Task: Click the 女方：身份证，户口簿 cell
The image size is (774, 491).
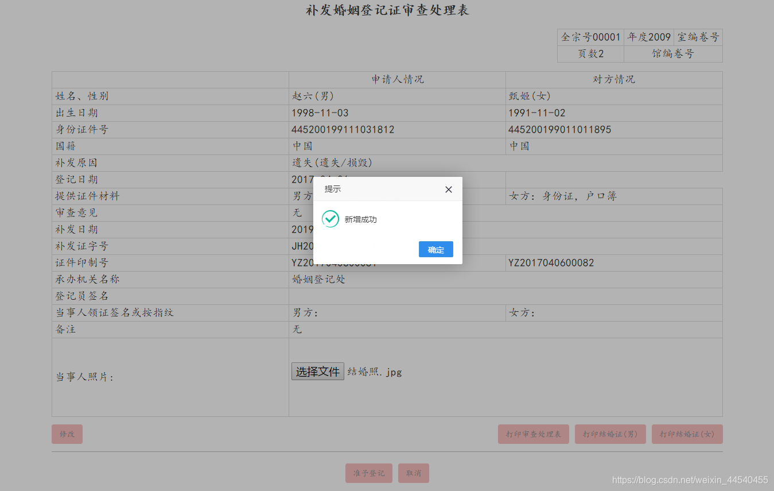Action: click(614, 196)
